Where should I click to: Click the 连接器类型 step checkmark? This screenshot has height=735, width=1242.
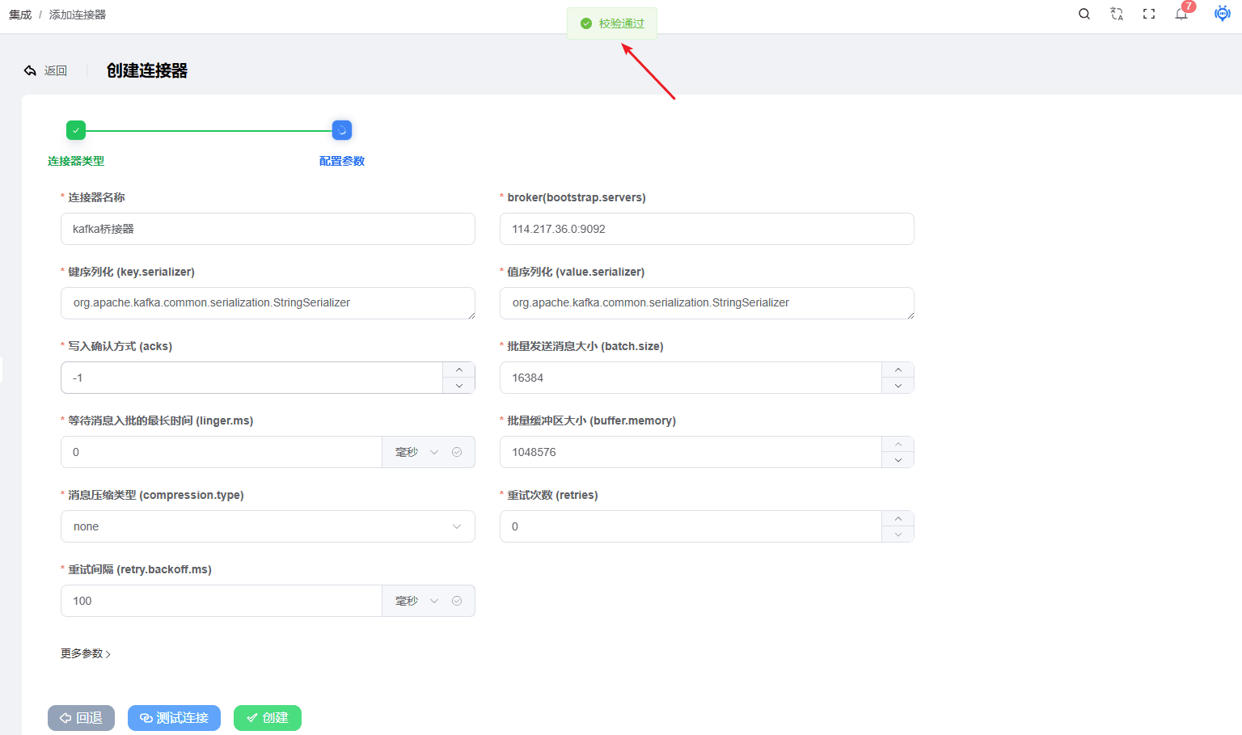[x=76, y=130]
